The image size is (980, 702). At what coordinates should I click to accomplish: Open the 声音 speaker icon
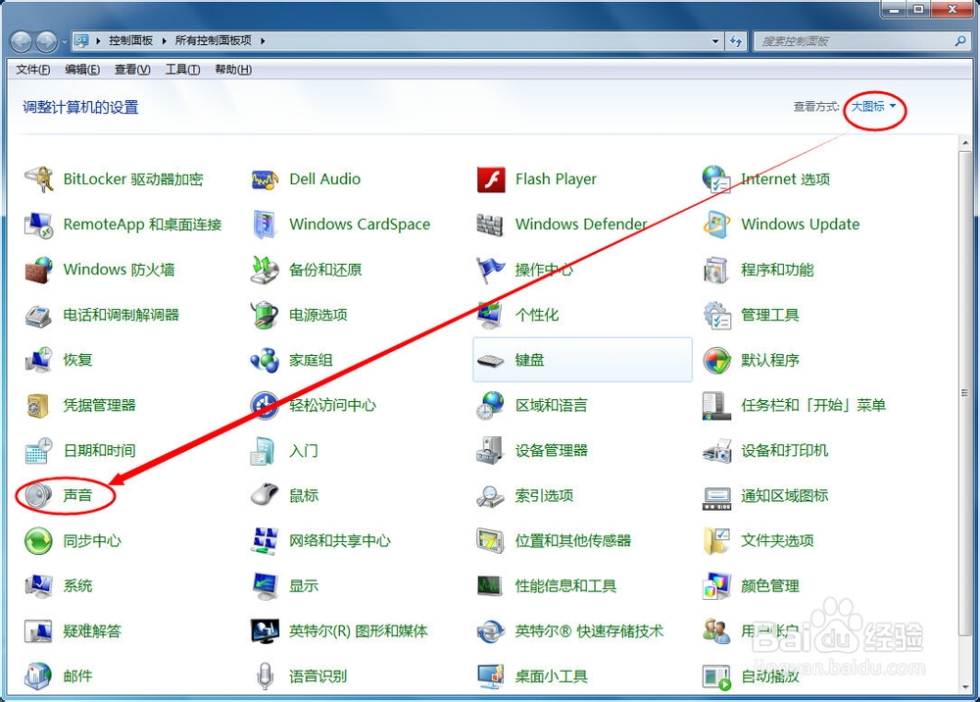click(x=39, y=496)
